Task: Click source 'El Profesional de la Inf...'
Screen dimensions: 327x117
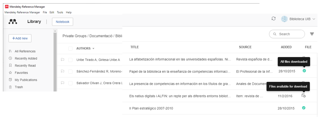Action: coord(254,71)
